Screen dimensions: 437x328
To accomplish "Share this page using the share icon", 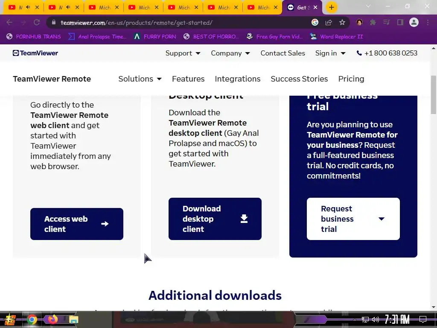I will coord(329,23).
